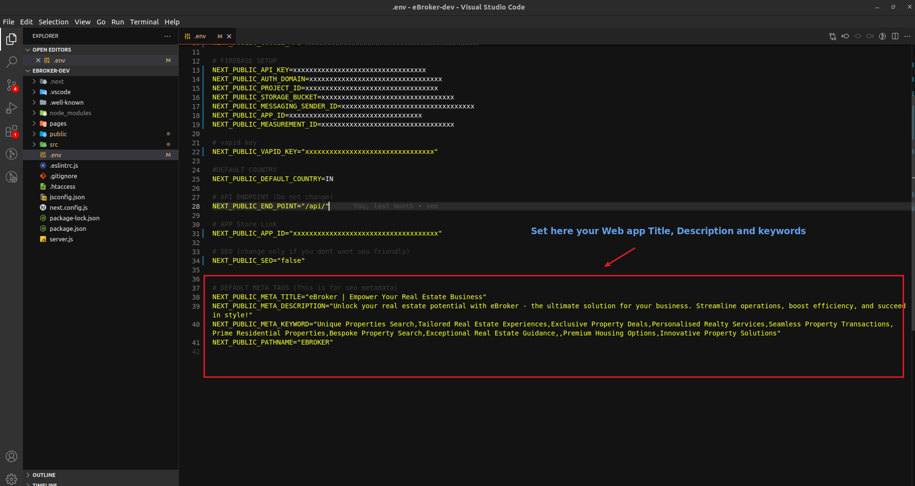This screenshot has height=486, width=915.
Task: Click the GitLens blame annotation on line 28
Action: click(x=396, y=206)
